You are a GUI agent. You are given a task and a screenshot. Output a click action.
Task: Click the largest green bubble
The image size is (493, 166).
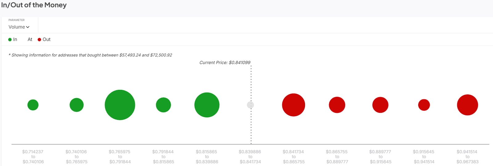[x=120, y=105]
